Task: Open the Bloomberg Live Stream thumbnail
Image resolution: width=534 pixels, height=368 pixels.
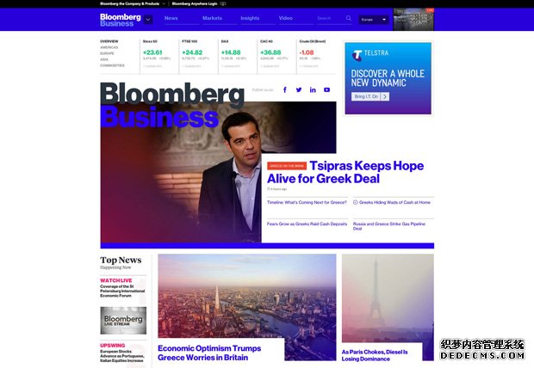Action: point(123,321)
